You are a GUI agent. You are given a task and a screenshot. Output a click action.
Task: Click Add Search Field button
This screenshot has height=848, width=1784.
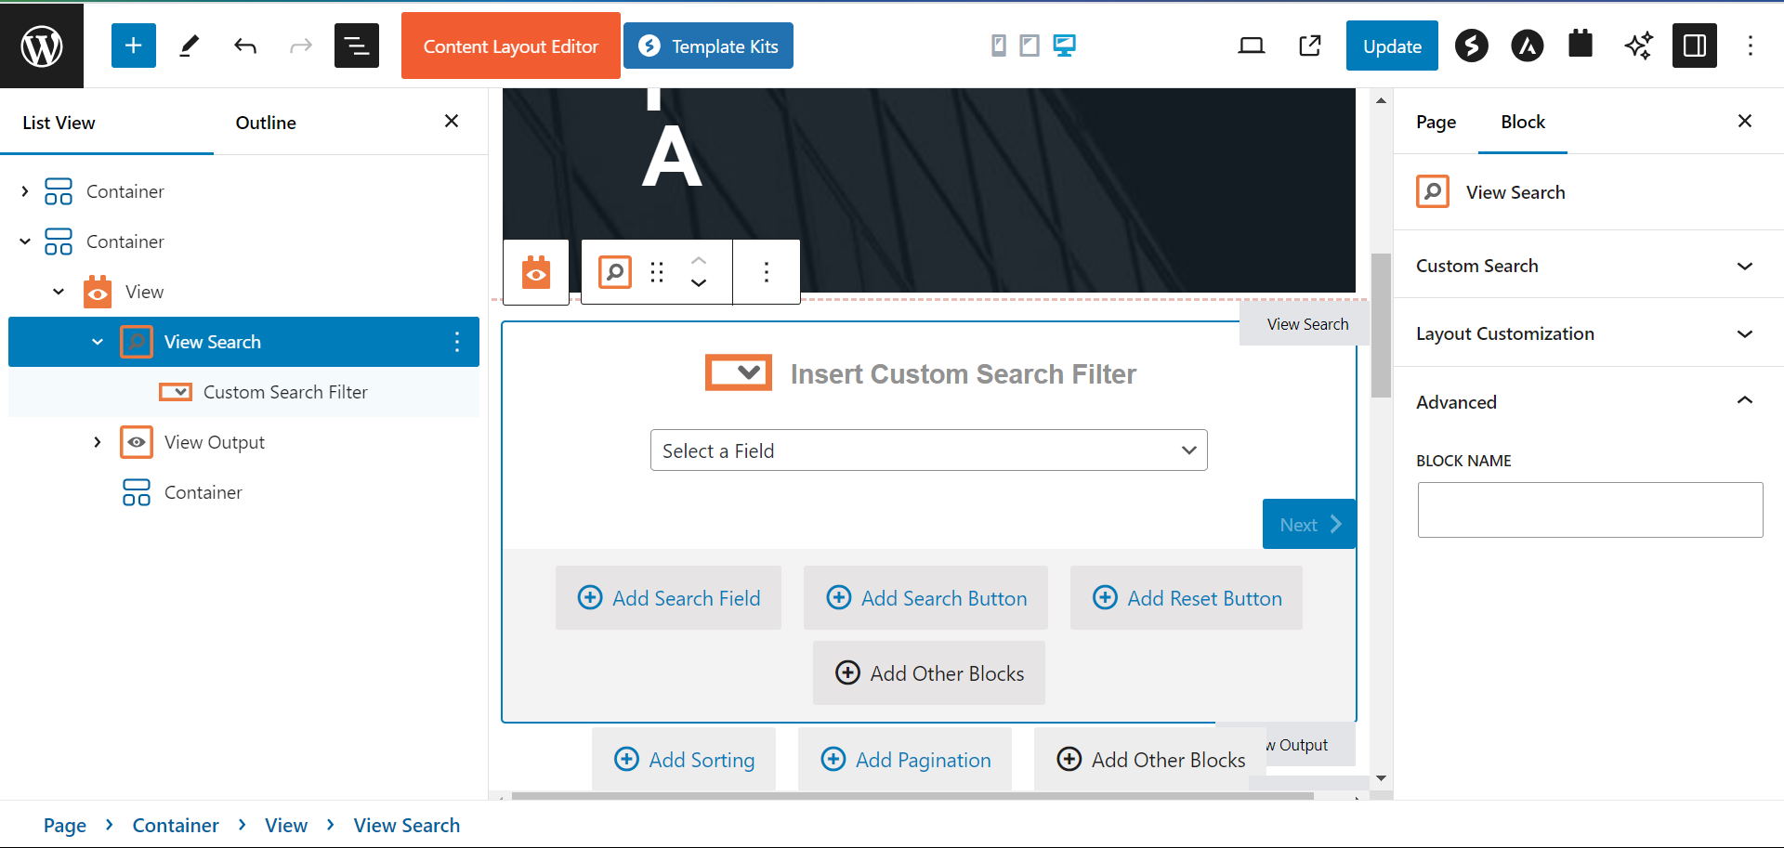pyautogui.click(x=668, y=598)
